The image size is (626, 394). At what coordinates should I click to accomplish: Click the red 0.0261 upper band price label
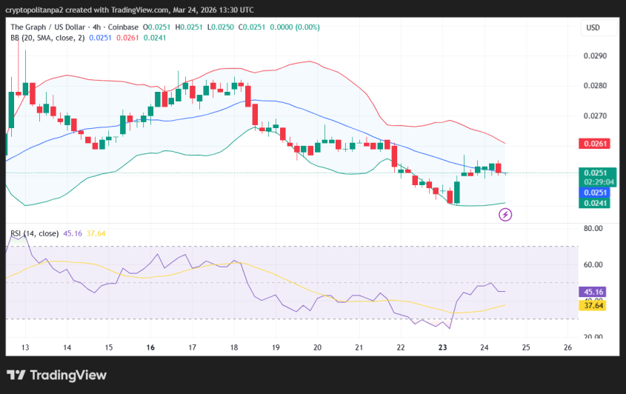[x=595, y=143]
